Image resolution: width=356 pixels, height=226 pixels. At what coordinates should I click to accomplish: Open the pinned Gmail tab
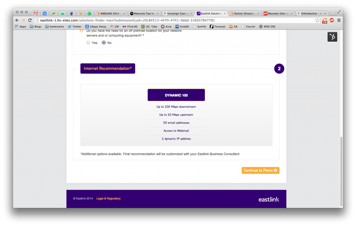point(36,14)
